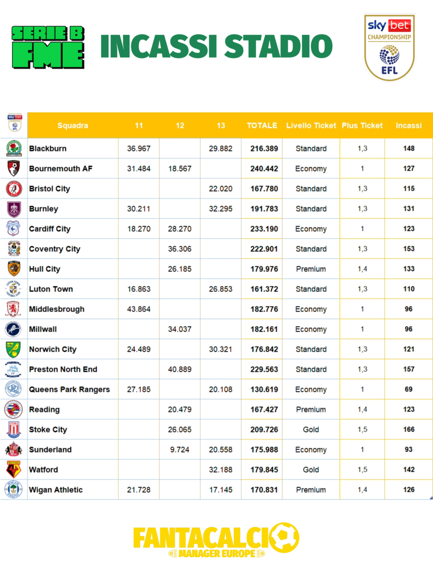Select Stoke City's Gold ticket level cell
Viewport: 433px width, 561px height.
click(311, 430)
